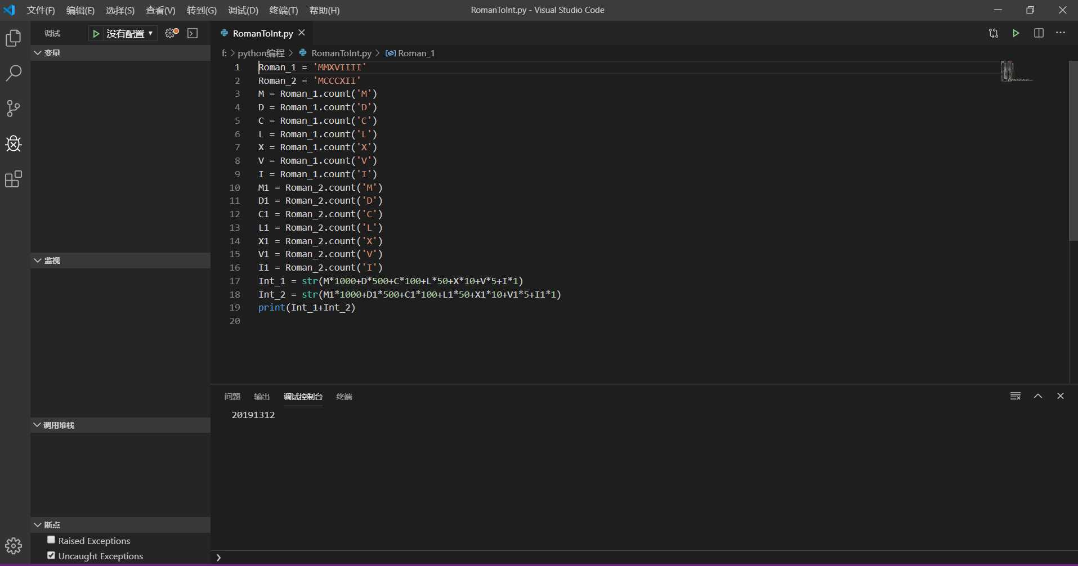Select the RomanToInt.py editor tab
This screenshot has height=566, width=1078.
(262, 33)
